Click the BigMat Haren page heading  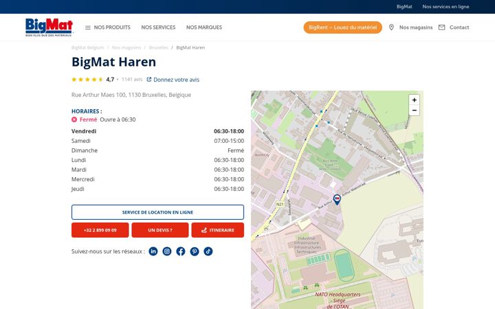point(113,62)
